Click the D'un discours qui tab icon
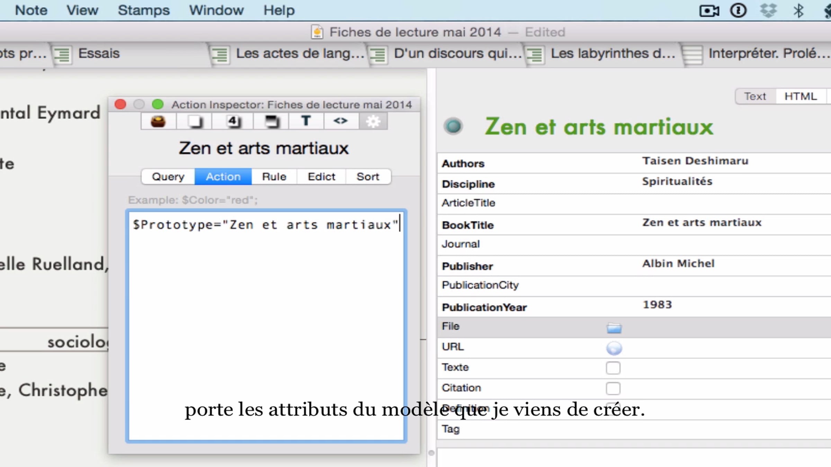Image resolution: width=831 pixels, height=467 pixels. pos(378,54)
